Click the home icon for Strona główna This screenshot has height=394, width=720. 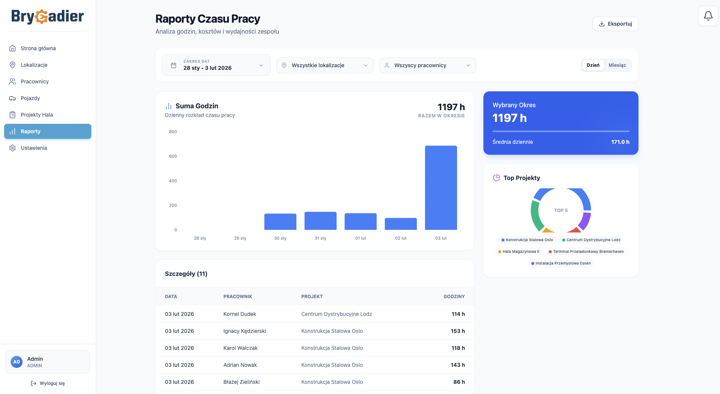(x=12, y=48)
